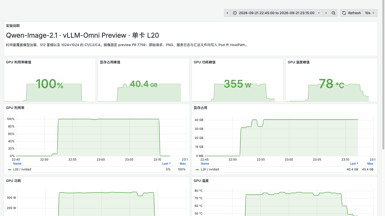Open the 显存占用峰值 stat panel title
This screenshot has width=385, height=216.
pyautogui.click(x=110, y=62)
